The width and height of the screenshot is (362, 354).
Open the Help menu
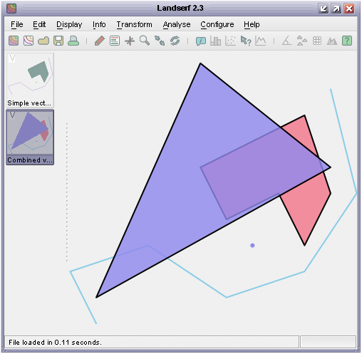coord(252,24)
